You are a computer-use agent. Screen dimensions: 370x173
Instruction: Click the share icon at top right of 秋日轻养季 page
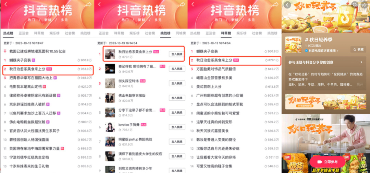[x=364, y=4]
